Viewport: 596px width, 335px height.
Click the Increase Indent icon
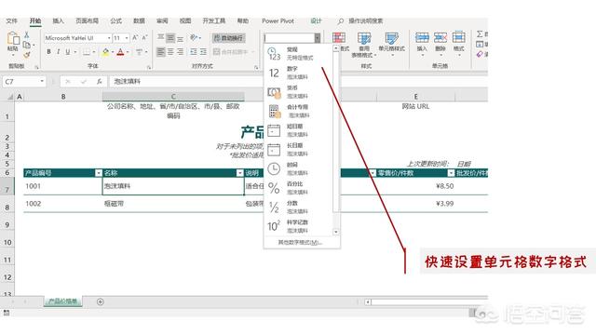pyautogui.click(x=203, y=52)
